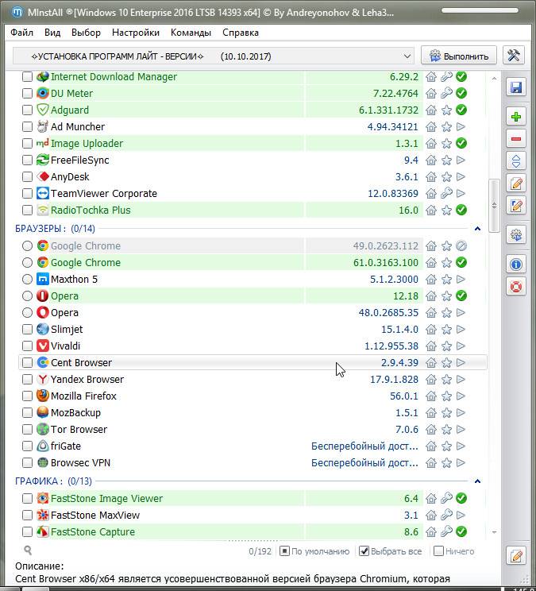
Task: Click the up-down arrows icon in sidebar
Action: pos(515,161)
